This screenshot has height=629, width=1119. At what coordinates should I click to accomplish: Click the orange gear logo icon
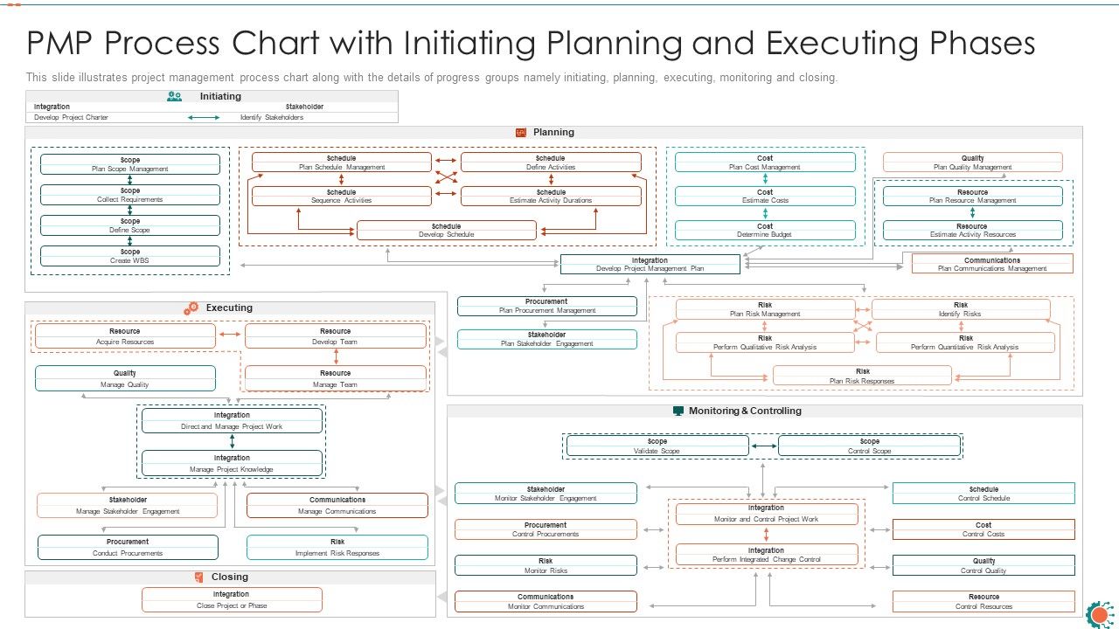click(1099, 613)
